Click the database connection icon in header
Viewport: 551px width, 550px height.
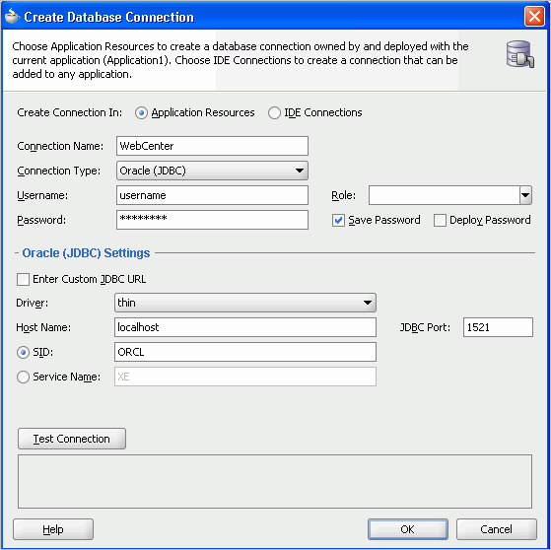(520, 54)
